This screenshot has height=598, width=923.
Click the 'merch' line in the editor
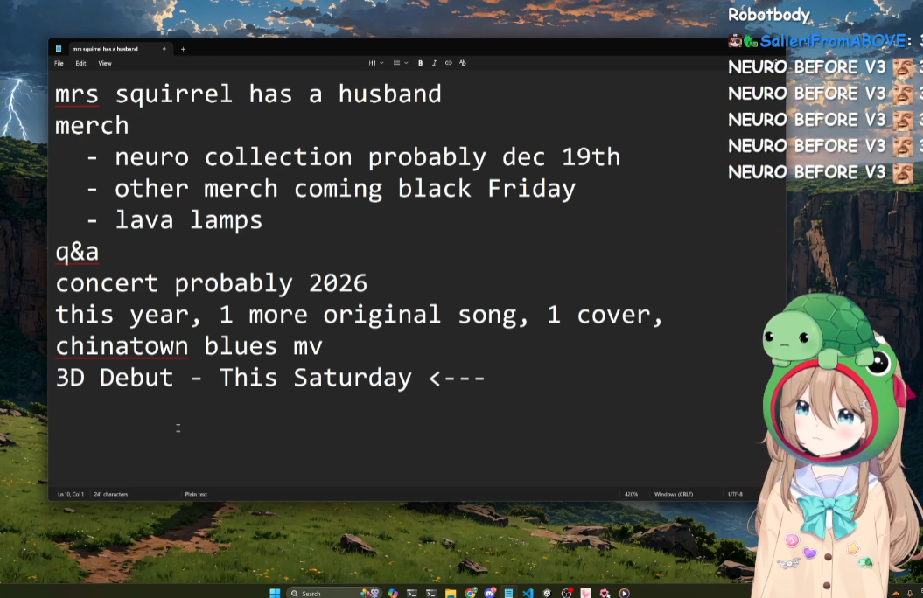pos(92,126)
